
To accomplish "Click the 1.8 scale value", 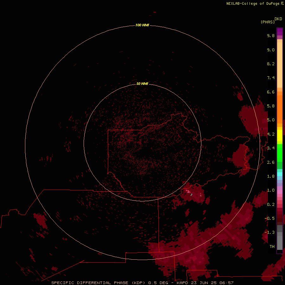I will 271,176.
